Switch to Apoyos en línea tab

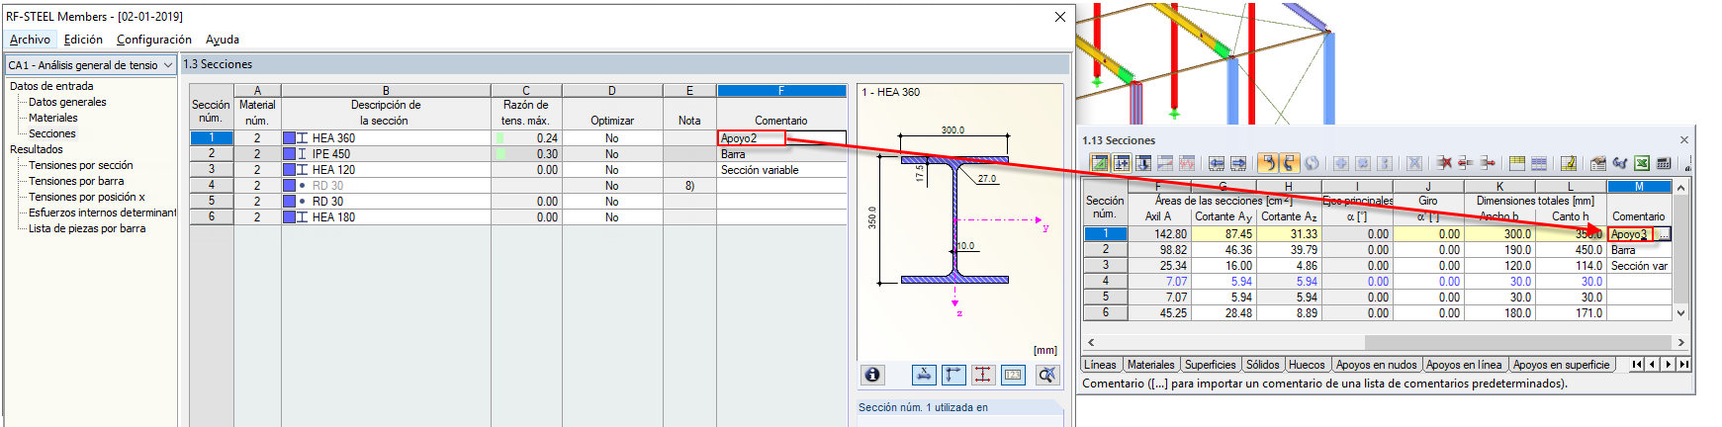(1464, 365)
